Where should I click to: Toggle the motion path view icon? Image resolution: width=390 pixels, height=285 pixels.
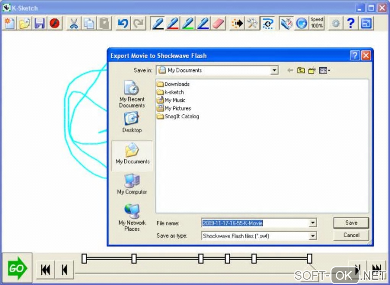[x=267, y=24]
